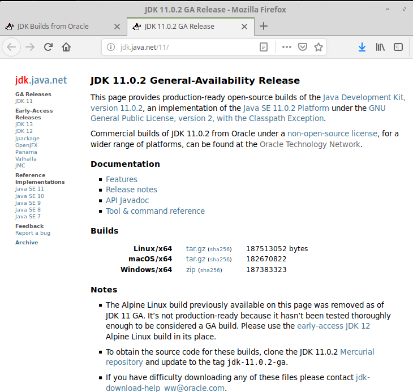Open Java SE 7 reference implementation
Screen dimensions: 413x392
(28, 217)
